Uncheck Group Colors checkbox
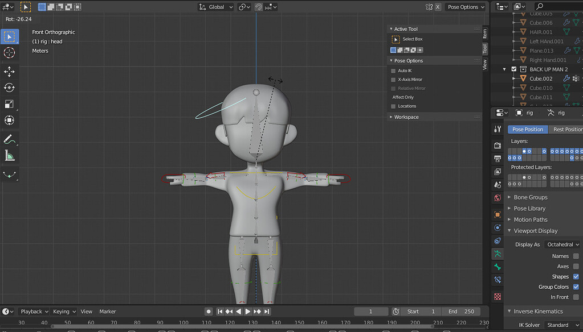This screenshot has width=583, height=332. 576,287
